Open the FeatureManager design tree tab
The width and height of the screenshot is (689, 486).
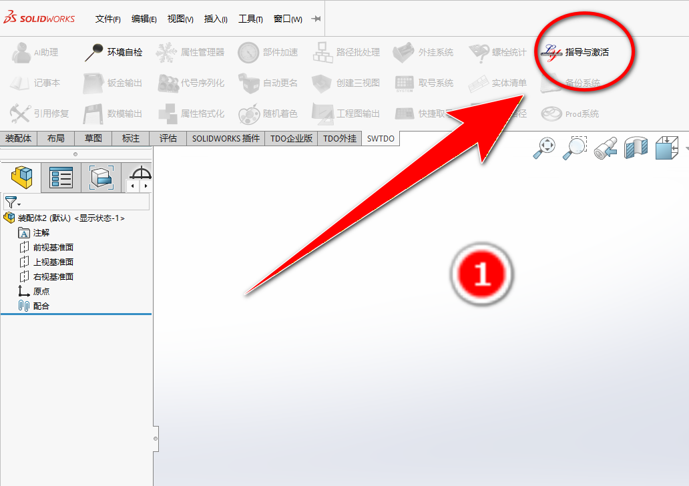click(21, 178)
